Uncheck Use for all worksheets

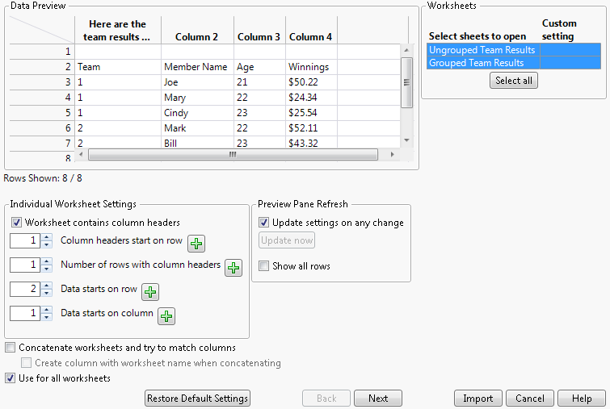[x=11, y=378]
